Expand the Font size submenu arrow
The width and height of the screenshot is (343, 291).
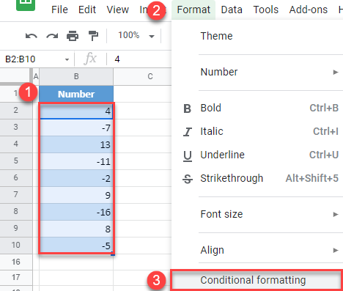click(x=336, y=214)
